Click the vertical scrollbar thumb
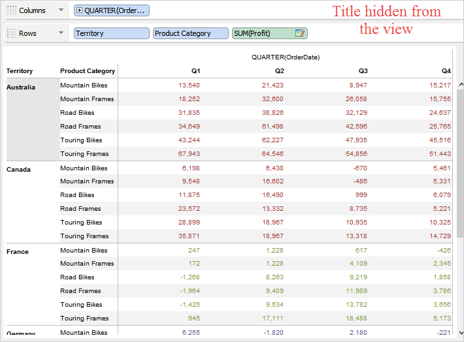 461,163
